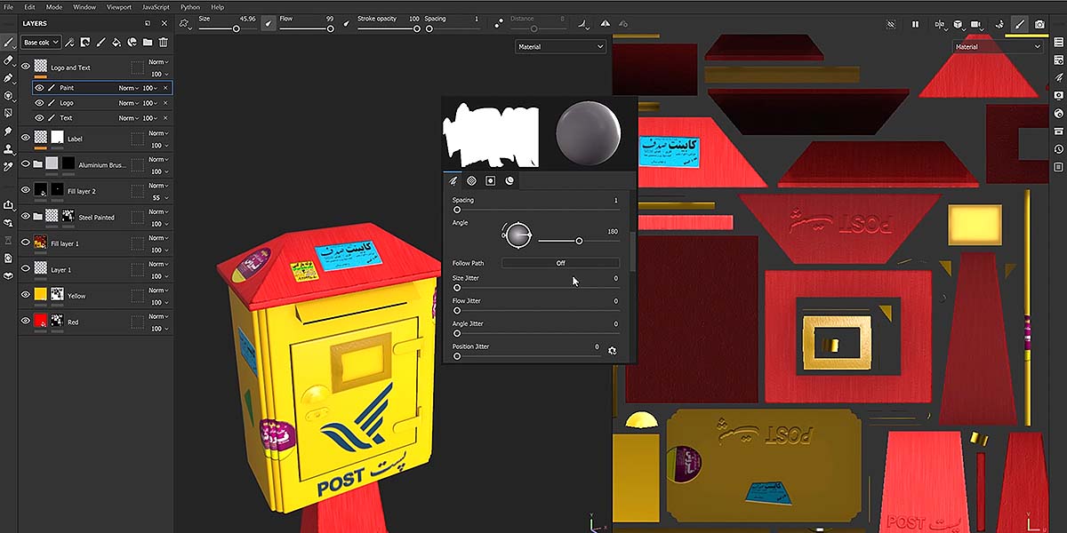1067x533 pixels.
Task: Add a fill layer with bucket icon
Action: [x=116, y=42]
